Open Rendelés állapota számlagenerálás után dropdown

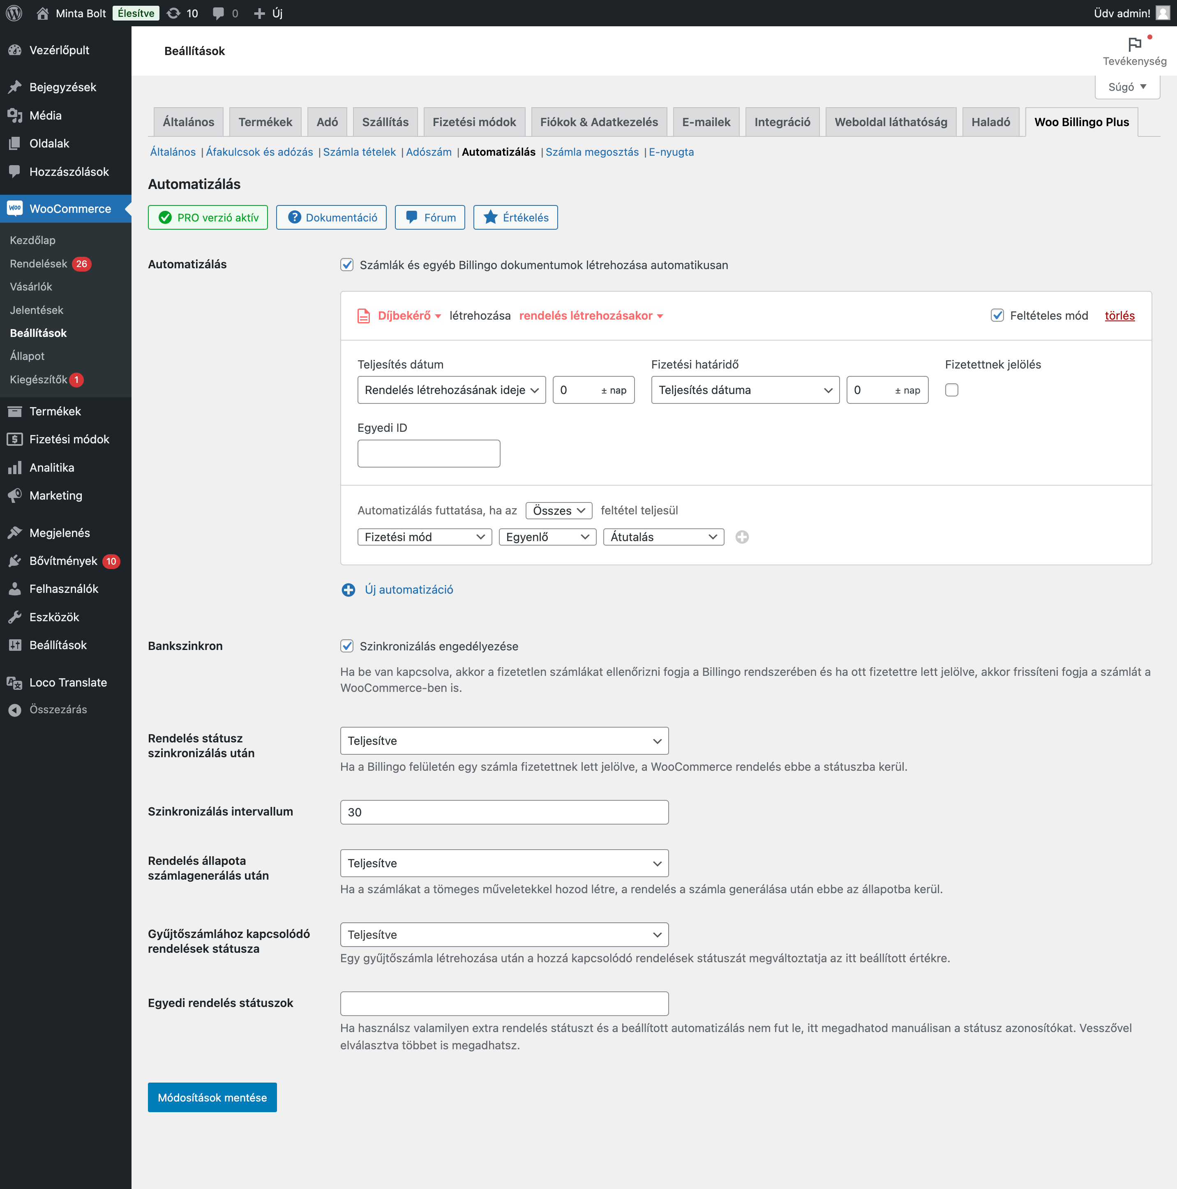click(x=504, y=863)
